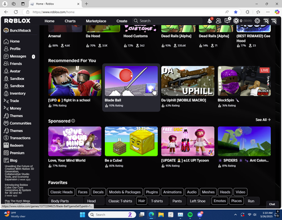Select the Video favorites filter
Viewport: 282px width, 220px height.
[x=240, y=192]
